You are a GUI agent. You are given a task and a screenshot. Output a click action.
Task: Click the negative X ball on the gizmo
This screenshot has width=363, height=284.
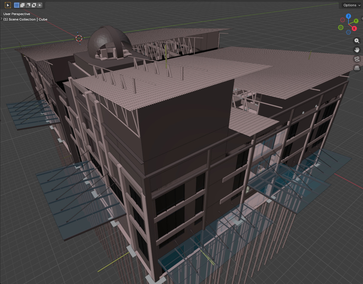[343, 20]
